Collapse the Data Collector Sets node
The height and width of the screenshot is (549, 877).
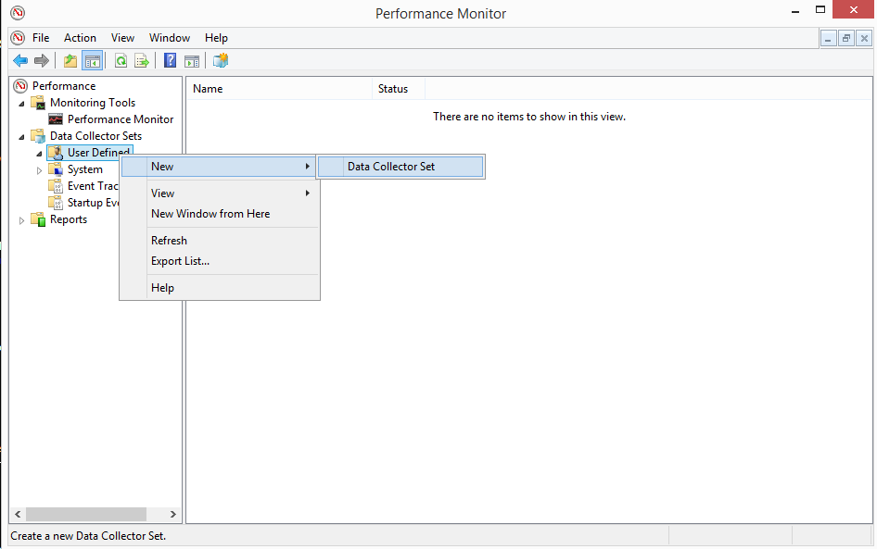coord(22,136)
